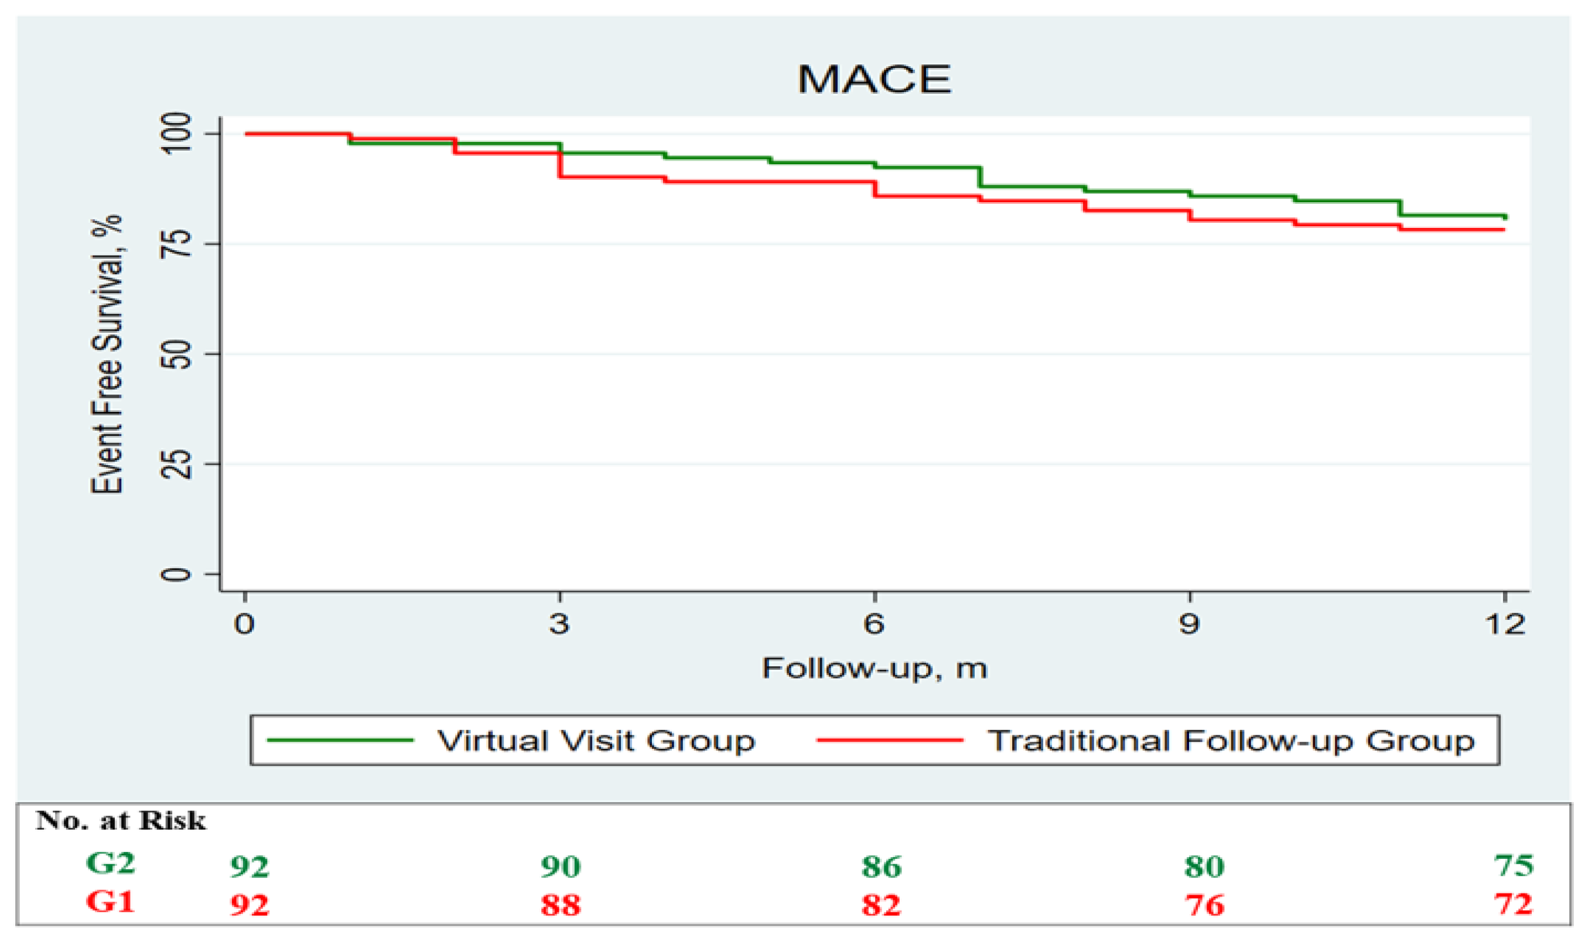
Task: Click the No. at Risk heading
Action: tap(121, 820)
